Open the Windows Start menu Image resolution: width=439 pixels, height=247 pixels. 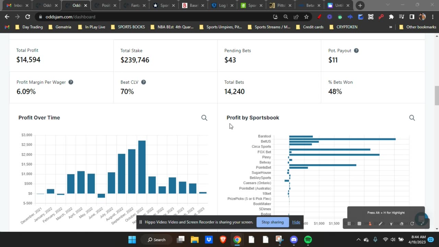[132, 239]
